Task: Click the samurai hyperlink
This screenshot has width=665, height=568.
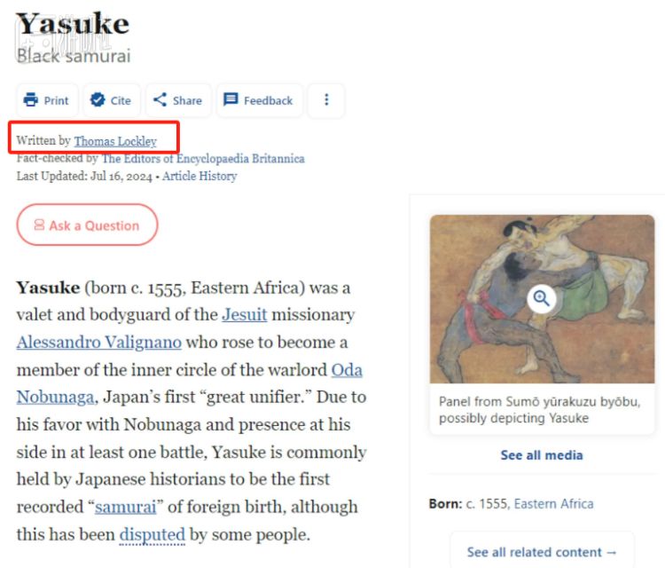Action: [125, 508]
